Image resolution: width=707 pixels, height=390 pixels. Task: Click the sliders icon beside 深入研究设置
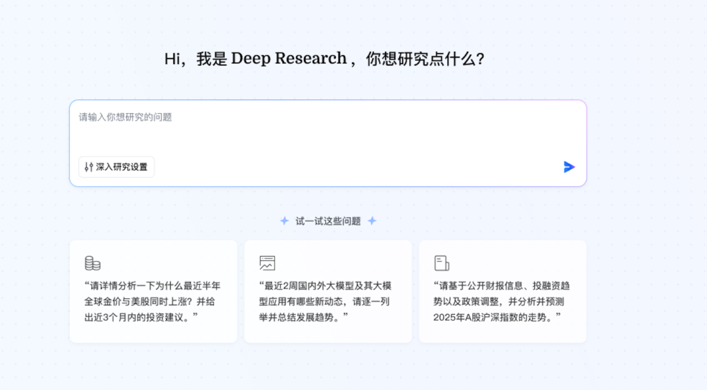(89, 167)
